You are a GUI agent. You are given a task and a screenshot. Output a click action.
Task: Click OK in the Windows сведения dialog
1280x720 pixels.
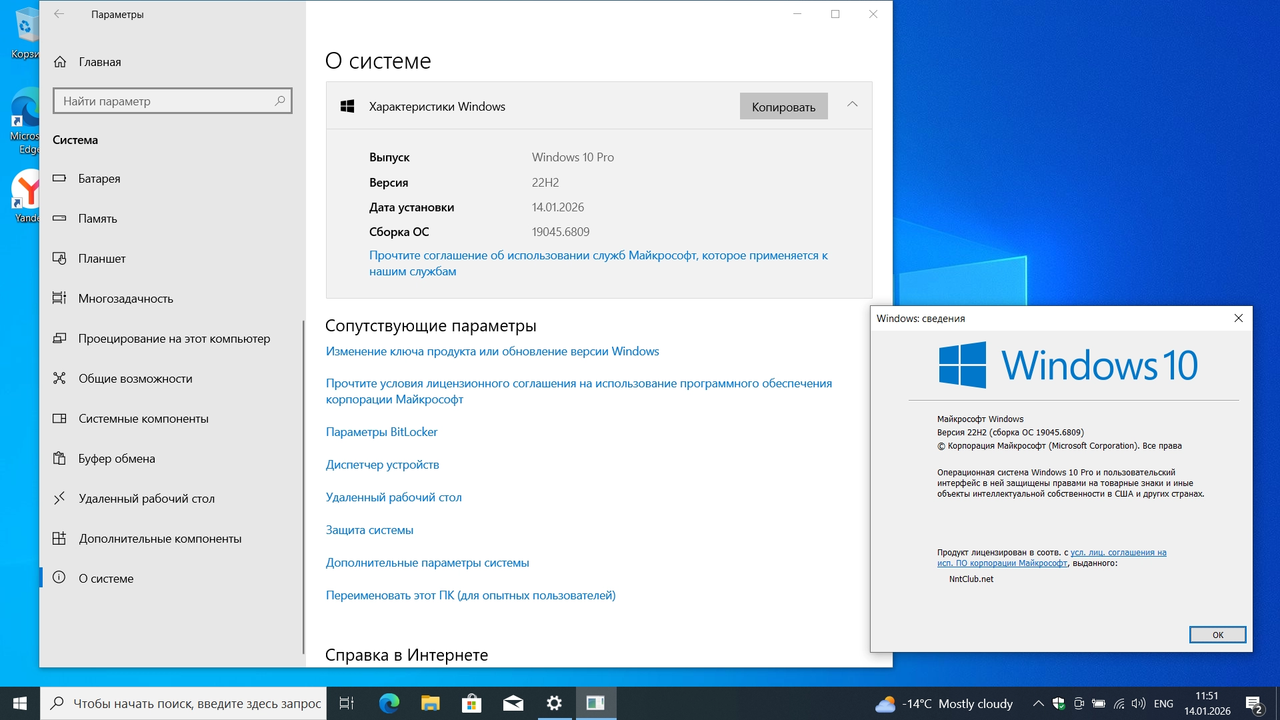[x=1217, y=635]
